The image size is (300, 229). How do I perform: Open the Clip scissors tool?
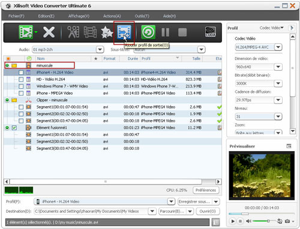point(73,32)
